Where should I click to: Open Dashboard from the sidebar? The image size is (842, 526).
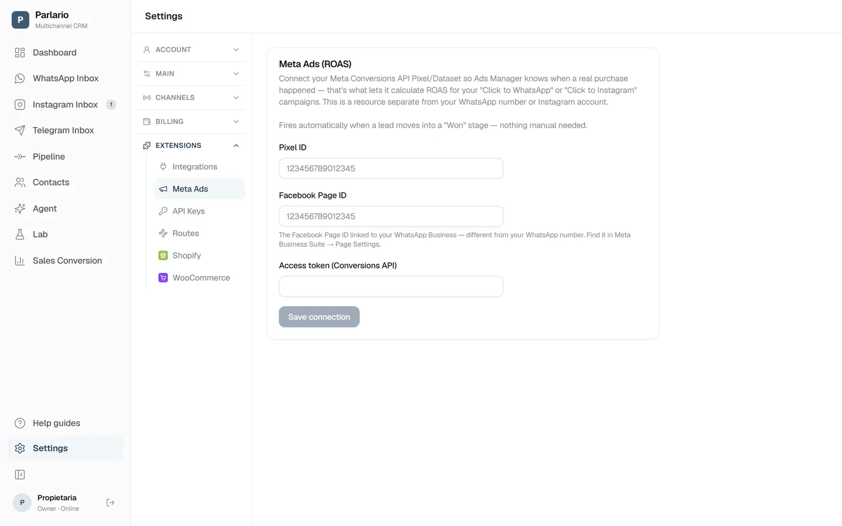coord(65,53)
